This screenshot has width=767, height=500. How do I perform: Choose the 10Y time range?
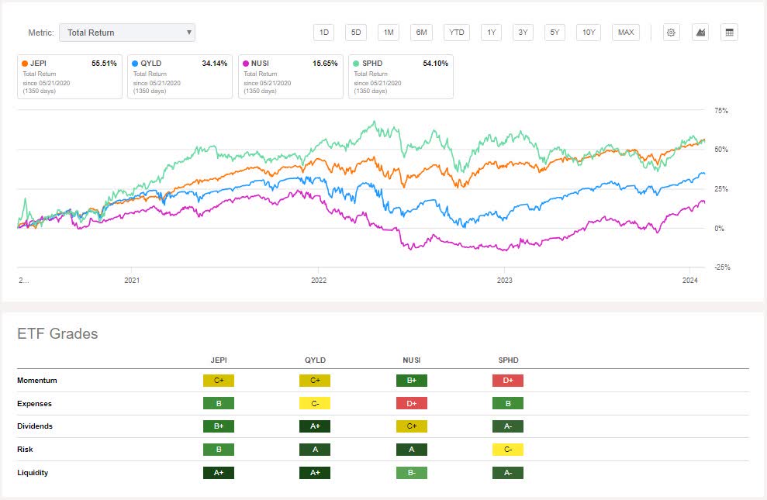pos(588,33)
